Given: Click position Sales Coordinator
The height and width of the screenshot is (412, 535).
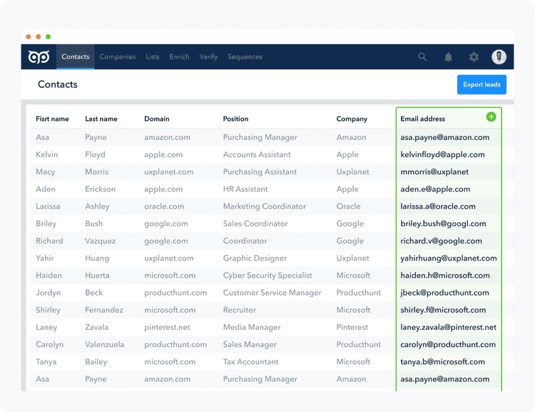Looking at the screenshot, I should (x=255, y=223).
